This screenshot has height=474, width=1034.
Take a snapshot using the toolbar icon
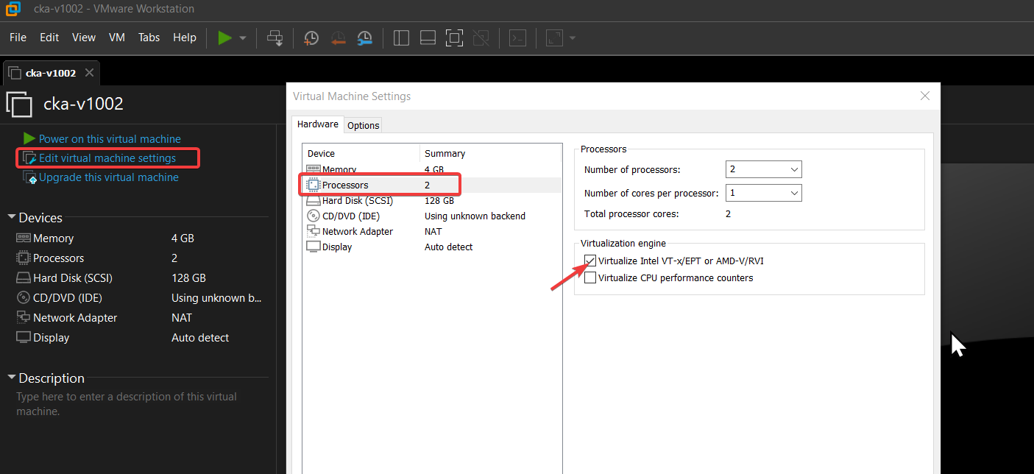coord(311,38)
